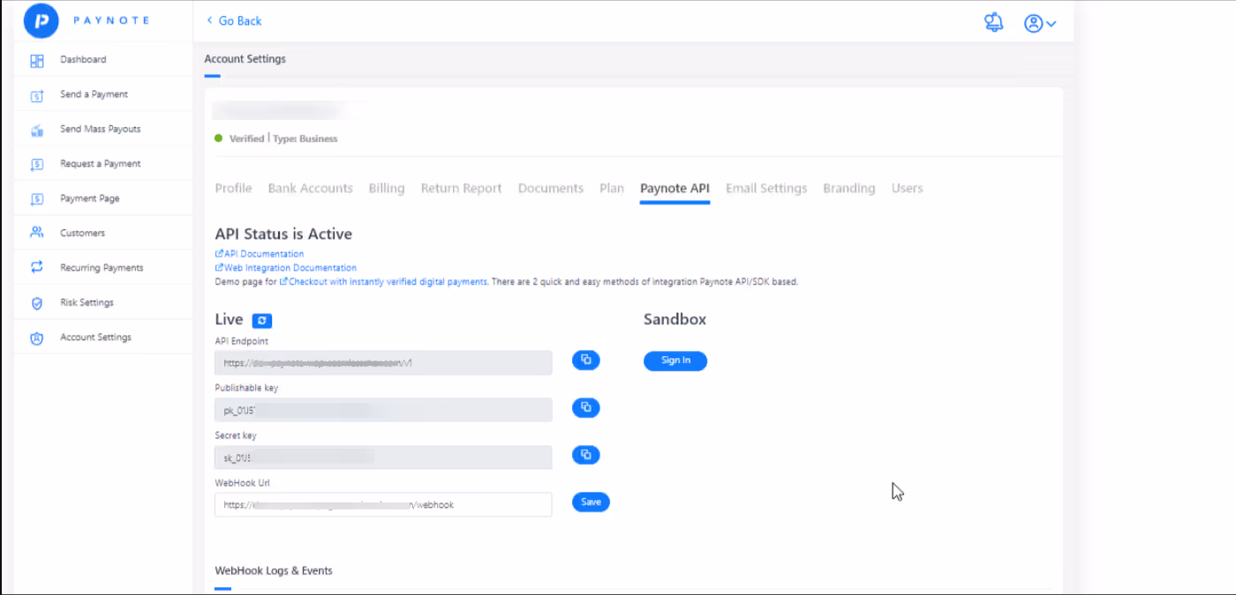Save the WebHook Url

coord(591,502)
